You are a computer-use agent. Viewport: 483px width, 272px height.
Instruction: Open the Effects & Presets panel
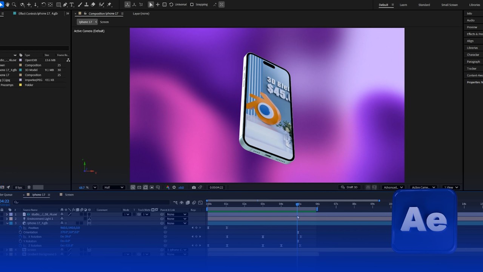(x=475, y=34)
